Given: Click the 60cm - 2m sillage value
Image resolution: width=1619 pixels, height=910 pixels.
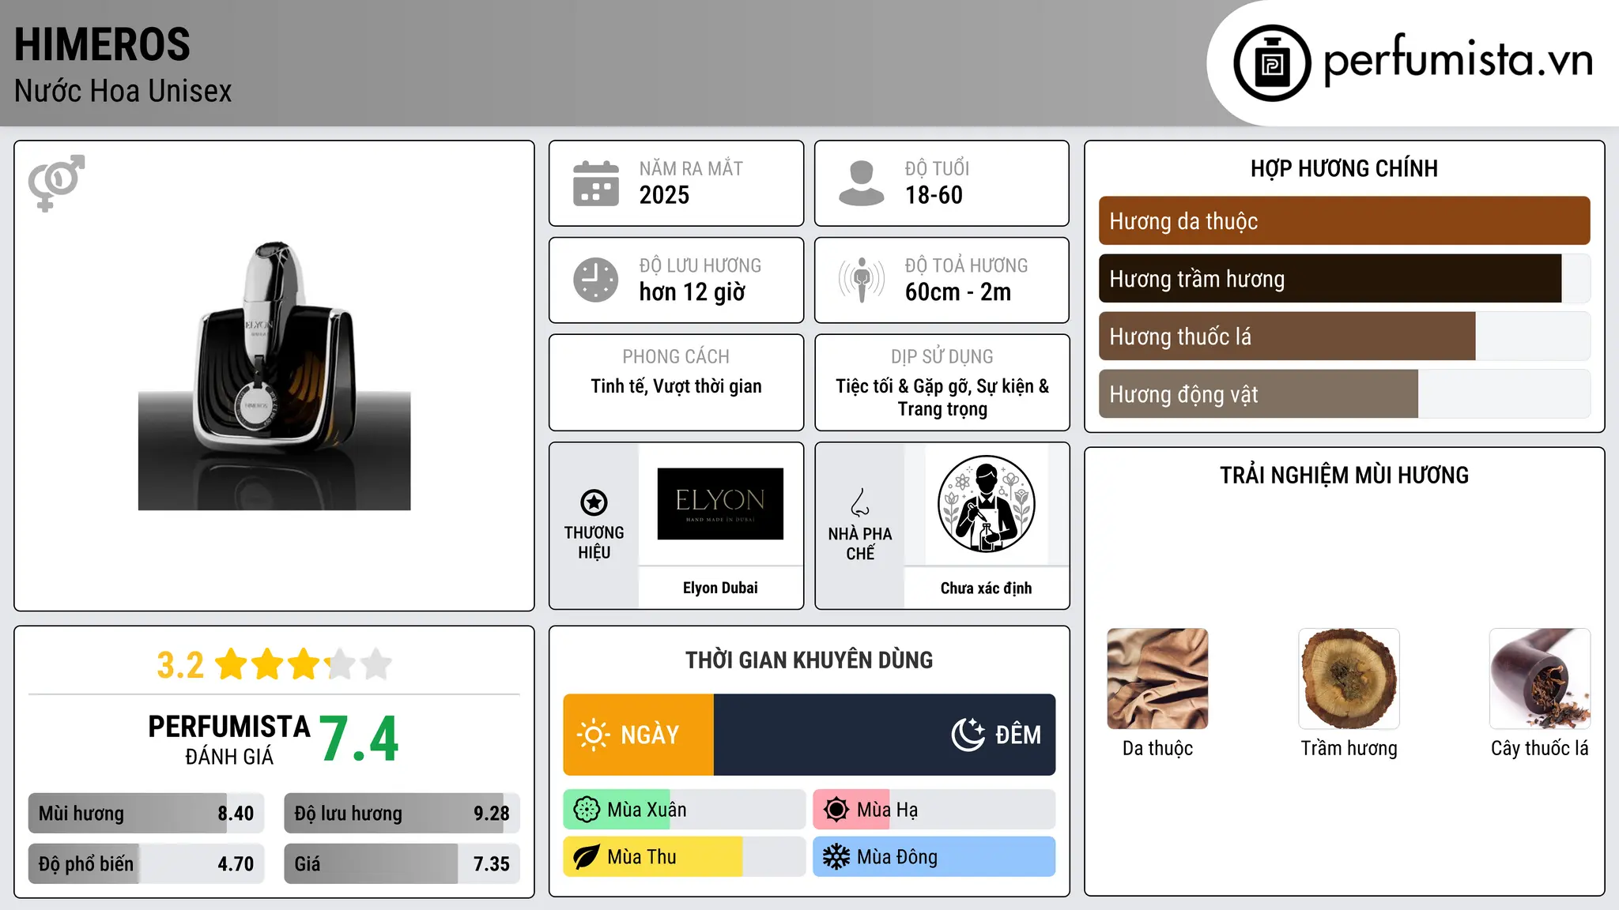Looking at the screenshot, I should pyautogui.click(x=958, y=292).
